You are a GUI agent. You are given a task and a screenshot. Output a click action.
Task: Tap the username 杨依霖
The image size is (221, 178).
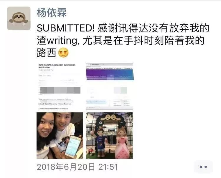click(x=52, y=13)
